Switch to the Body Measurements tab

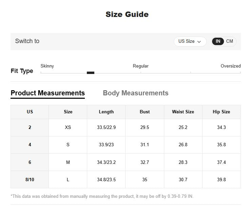coord(135,93)
